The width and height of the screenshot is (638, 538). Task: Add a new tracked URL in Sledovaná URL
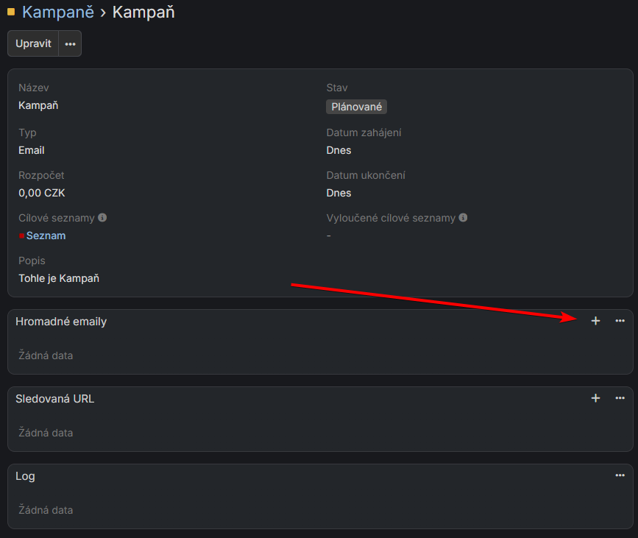[595, 398]
